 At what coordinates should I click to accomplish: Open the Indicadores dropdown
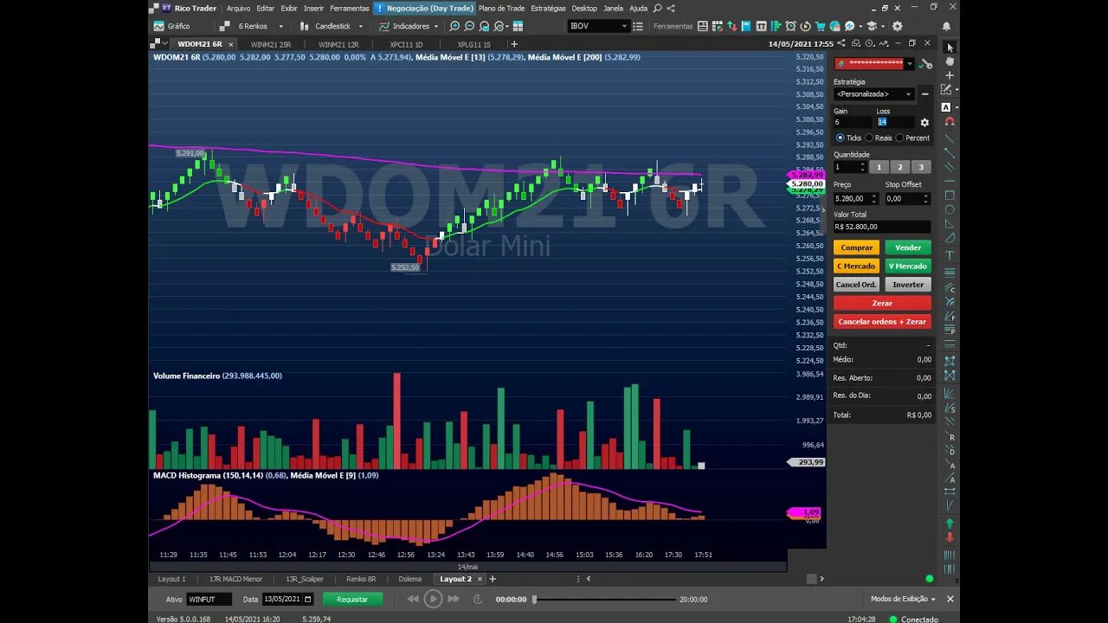[x=435, y=26]
